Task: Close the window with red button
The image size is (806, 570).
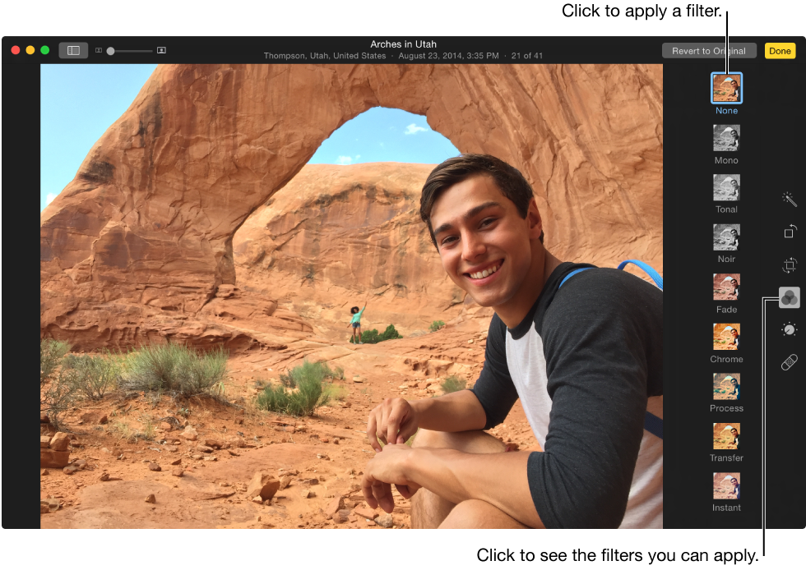Action: pos(16,50)
